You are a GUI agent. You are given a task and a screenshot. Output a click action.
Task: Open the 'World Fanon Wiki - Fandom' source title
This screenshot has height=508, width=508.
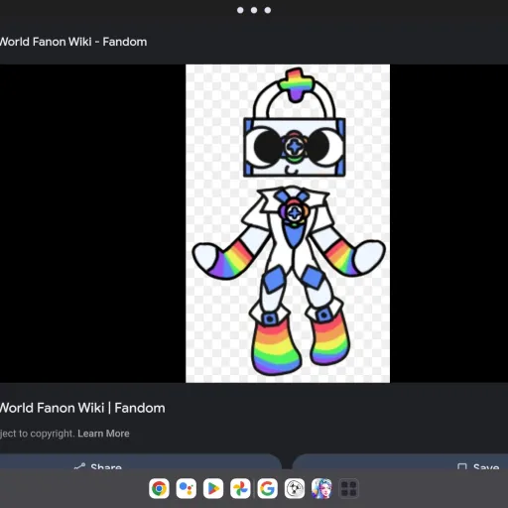pos(73,42)
